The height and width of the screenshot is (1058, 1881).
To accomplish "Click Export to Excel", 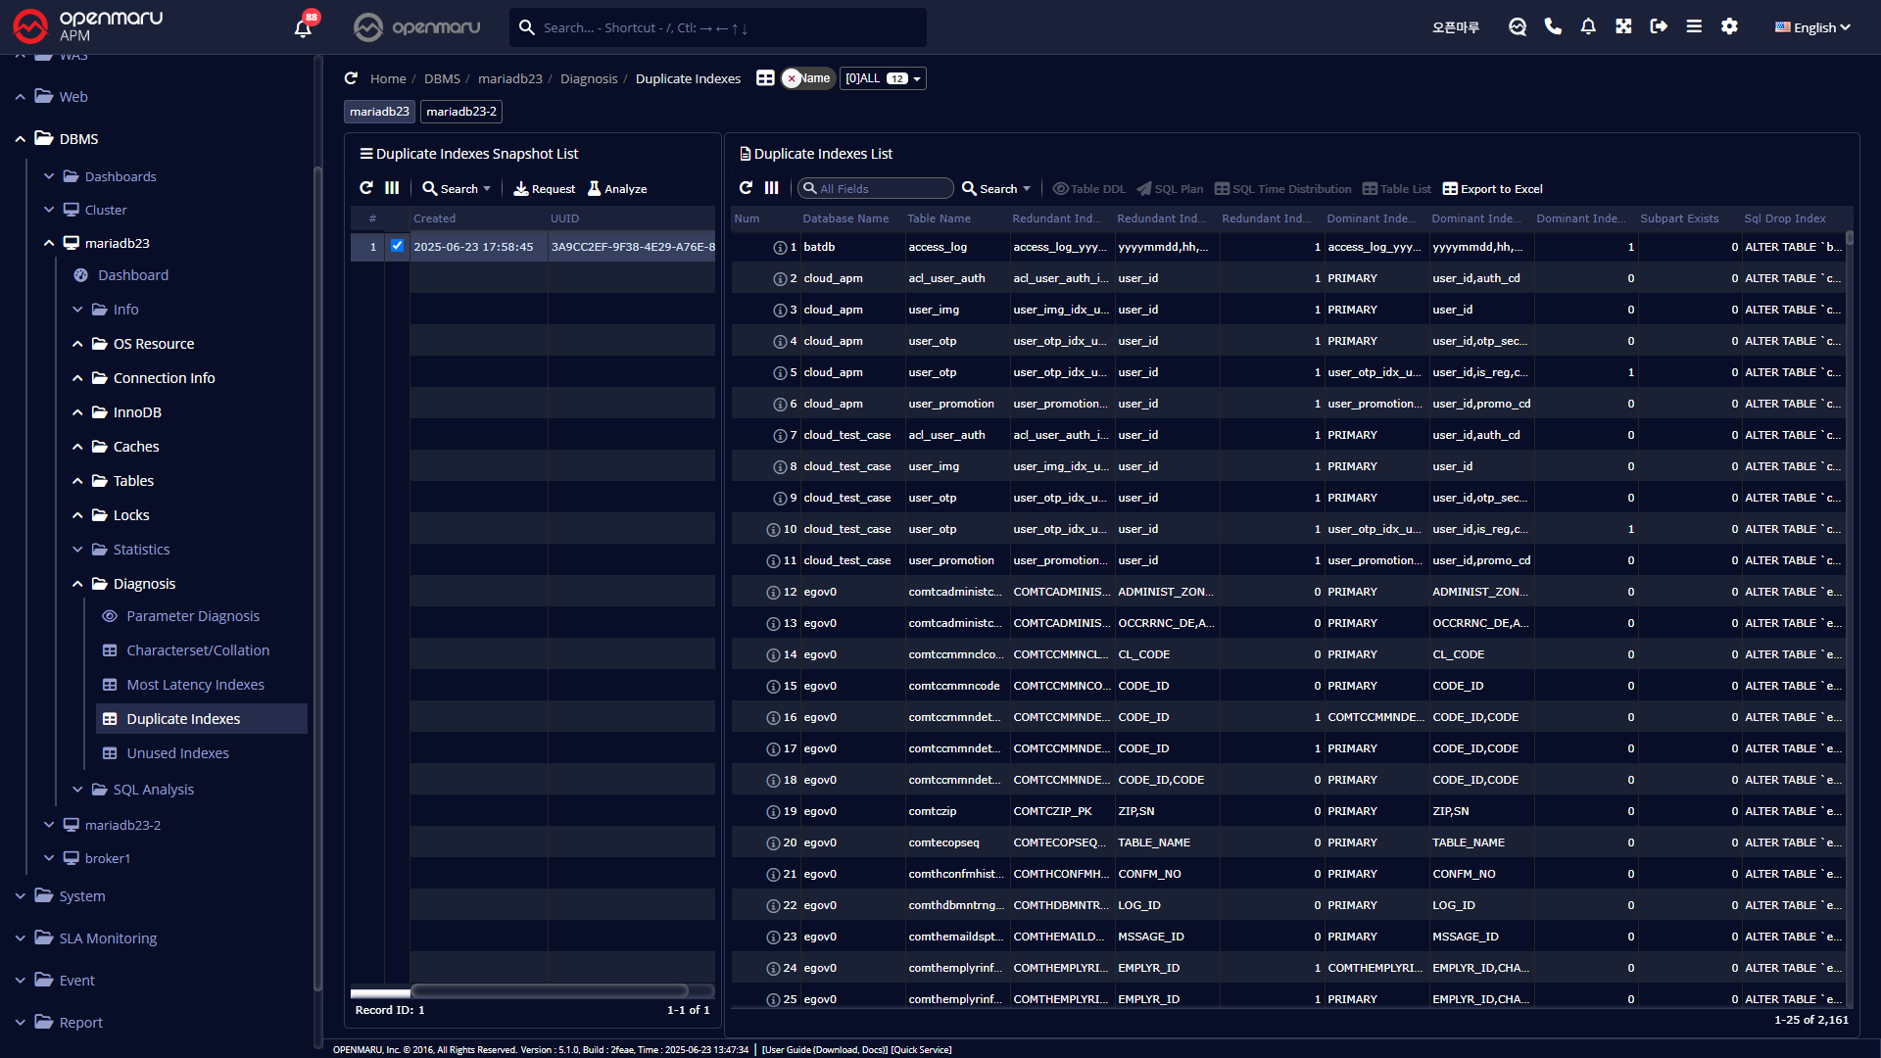I will point(1492,189).
